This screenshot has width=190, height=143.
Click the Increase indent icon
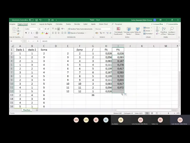(x=65, y=33)
